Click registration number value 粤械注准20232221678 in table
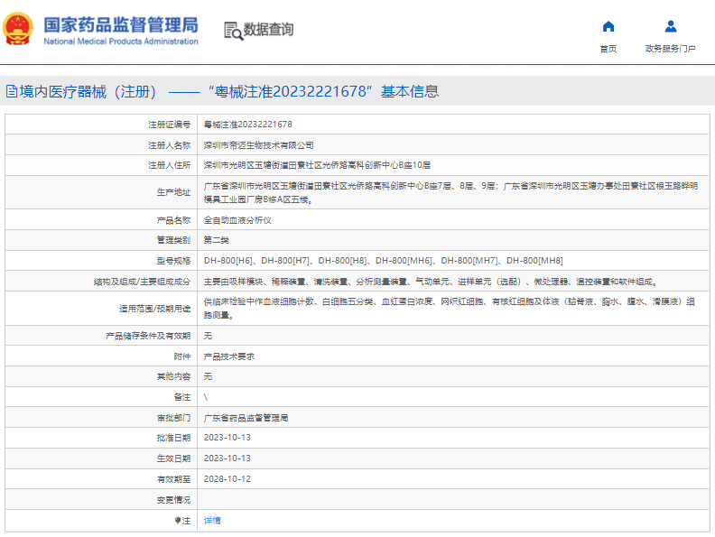 coord(247,125)
